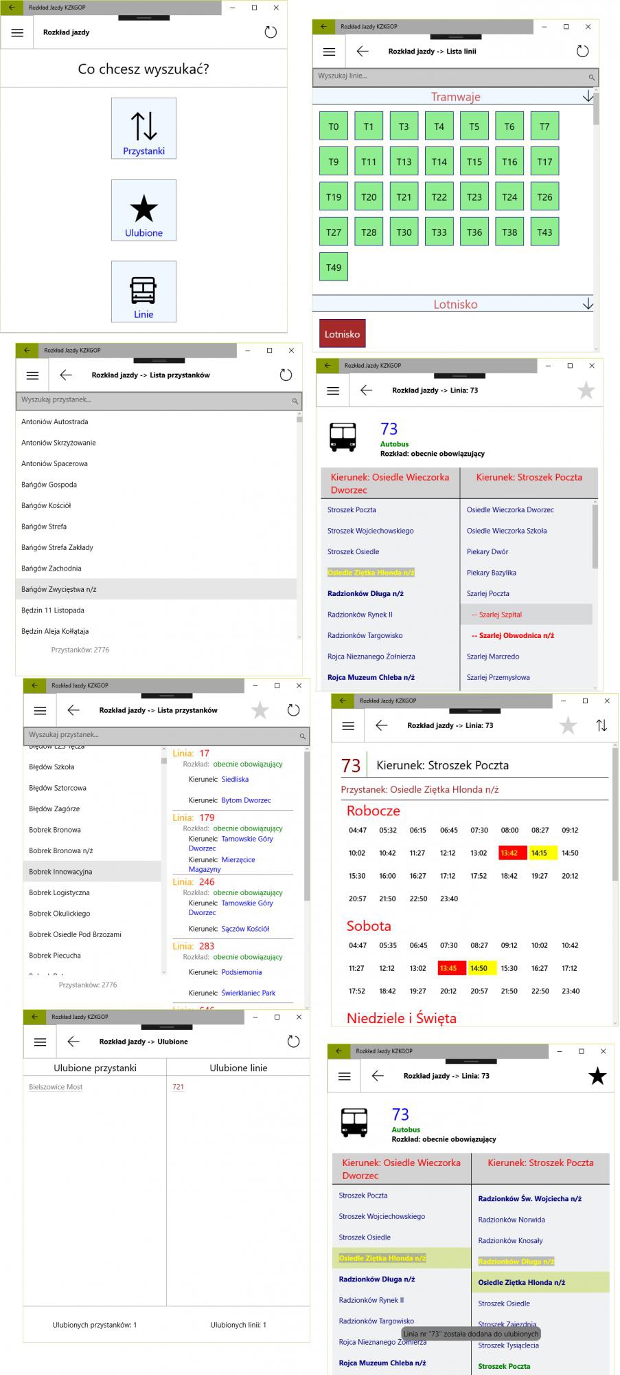Screen dimensions: 620x1375
Task: Choose tram line T14 tile
Action: (x=439, y=162)
